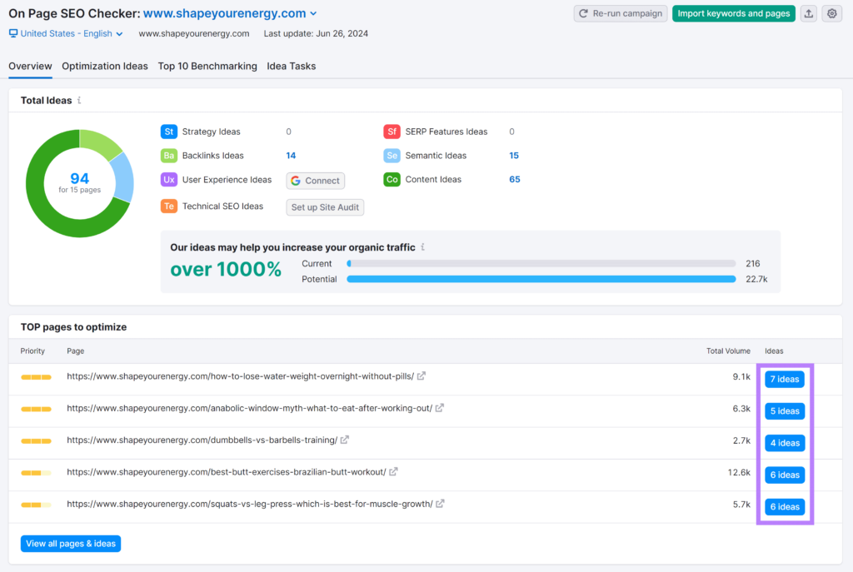This screenshot has width=853, height=572.
Task: Open Semantic Ideas count 15
Action: 514,156
